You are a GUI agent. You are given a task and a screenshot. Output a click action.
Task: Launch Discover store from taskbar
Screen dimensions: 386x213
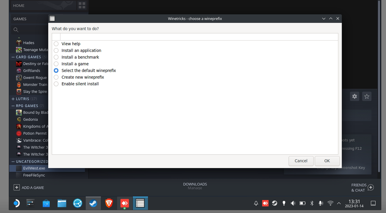(46, 203)
